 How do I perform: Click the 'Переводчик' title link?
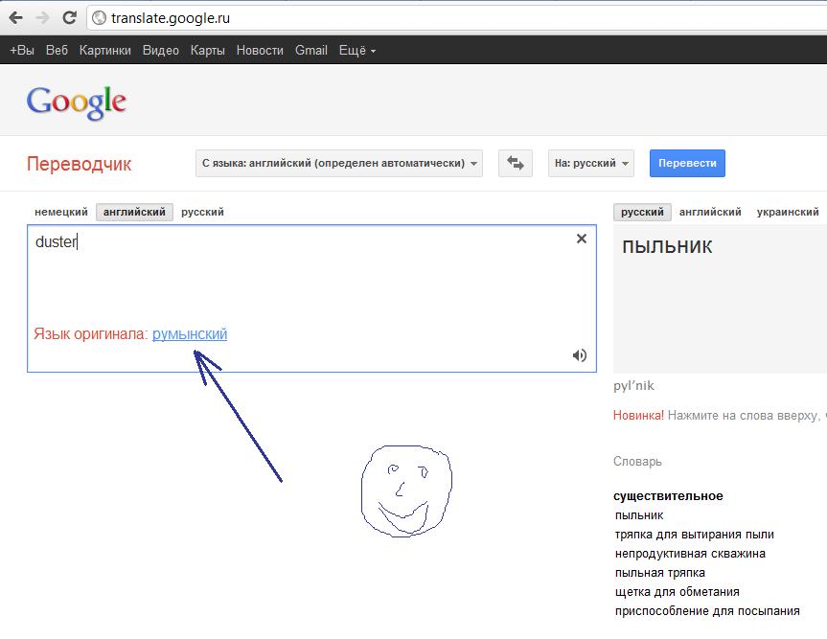tap(80, 164)
